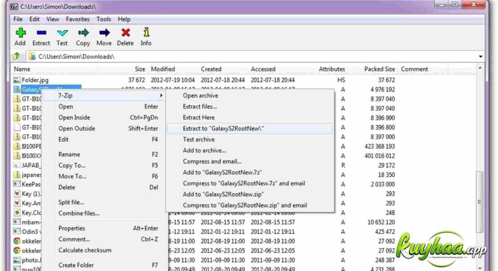Image resolution: width=498 pixels, height=271 pixels.
Task: Select the I9100XX archive icon
Action: 17,156
